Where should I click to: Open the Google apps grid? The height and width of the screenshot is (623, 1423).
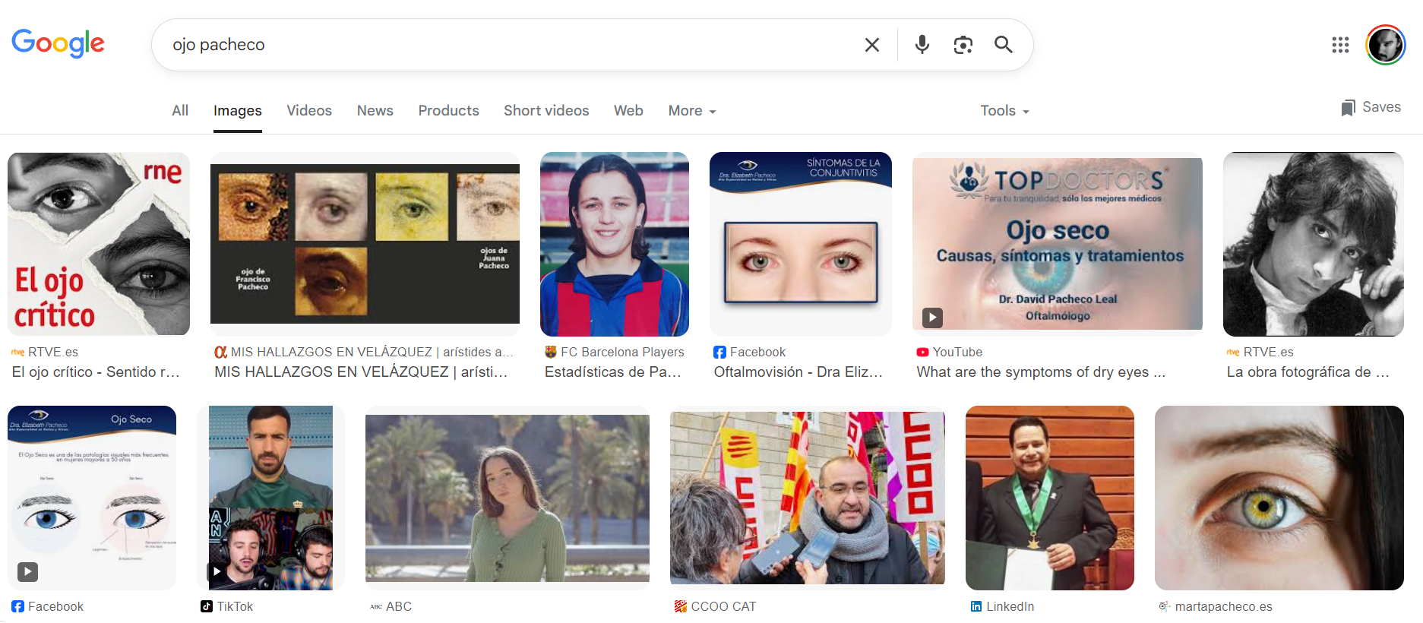[1340, 45]
